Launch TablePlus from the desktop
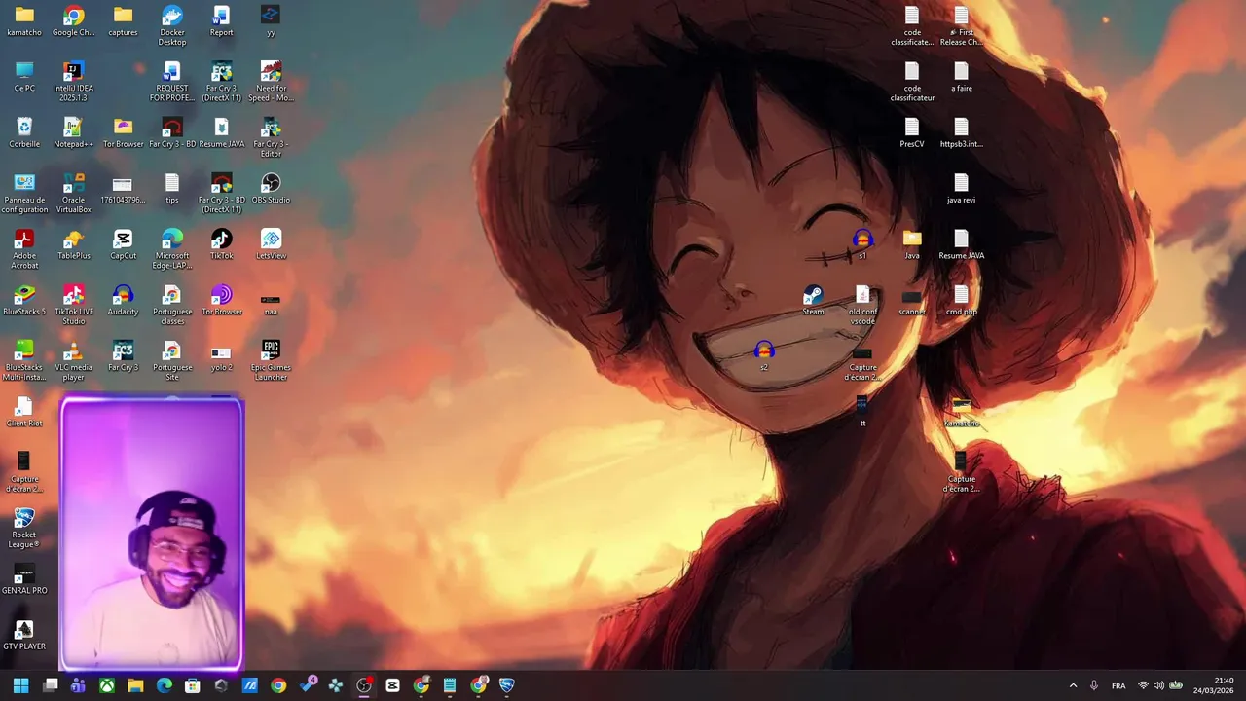1246x701 pixels. pos(73,244)
